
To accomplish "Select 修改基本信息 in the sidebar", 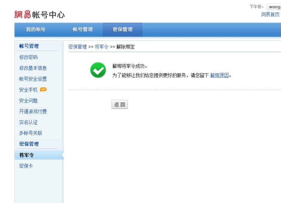I will coord(33,68).
